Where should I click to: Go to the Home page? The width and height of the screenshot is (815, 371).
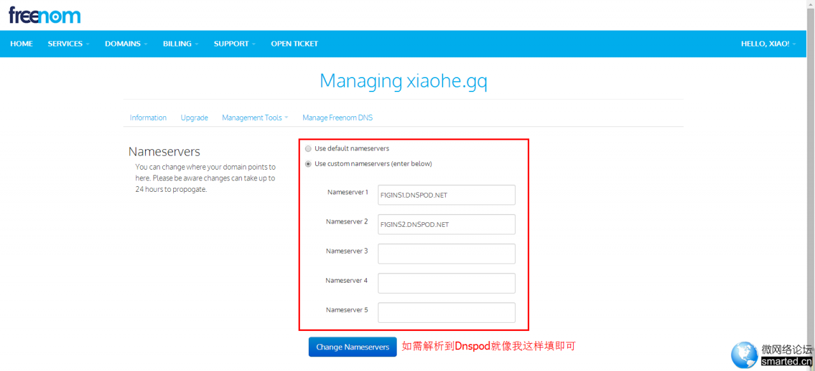coord(22,44)
